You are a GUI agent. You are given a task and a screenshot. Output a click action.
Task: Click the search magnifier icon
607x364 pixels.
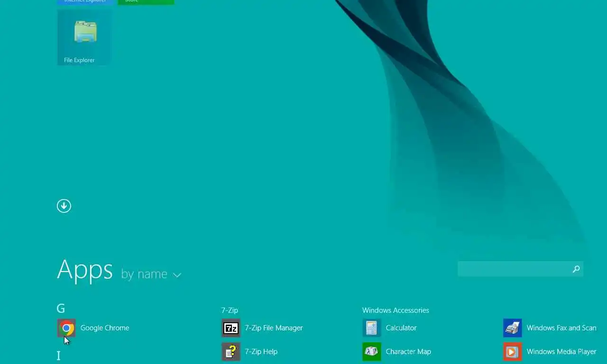pyautogui.click(x=576, y=269)
